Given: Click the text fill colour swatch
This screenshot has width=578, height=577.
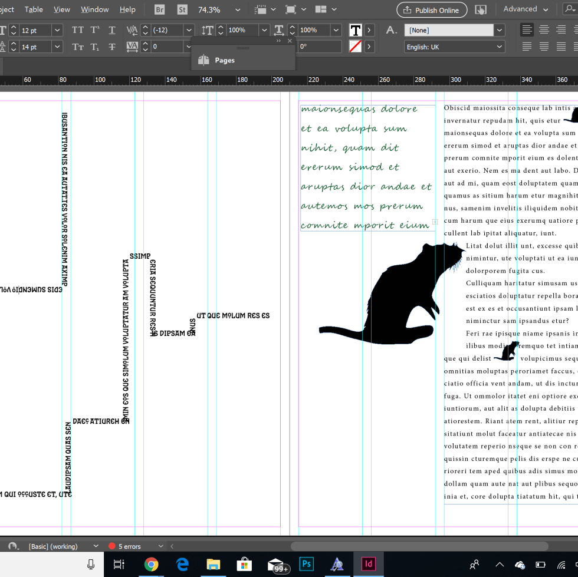Looking at the screenshot, I should 356,30.
